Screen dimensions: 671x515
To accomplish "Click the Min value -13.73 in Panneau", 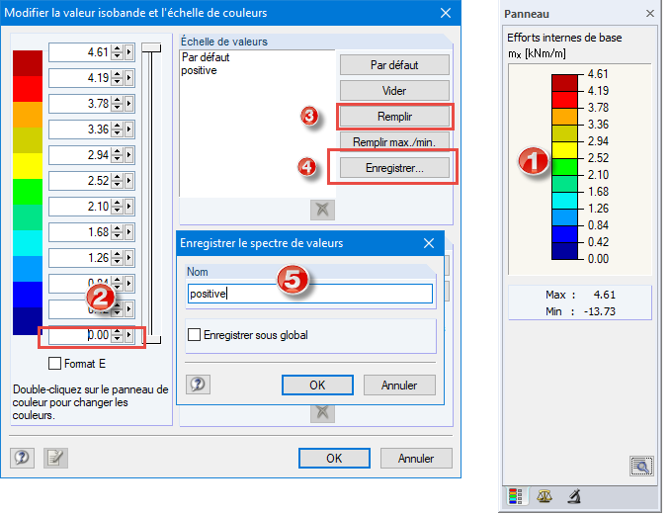I will coord(600,311).
